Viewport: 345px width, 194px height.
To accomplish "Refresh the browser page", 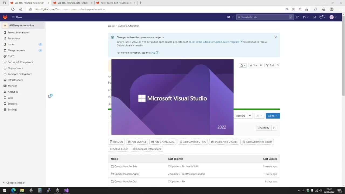I will pyautogui.click(x=13, y=9).
